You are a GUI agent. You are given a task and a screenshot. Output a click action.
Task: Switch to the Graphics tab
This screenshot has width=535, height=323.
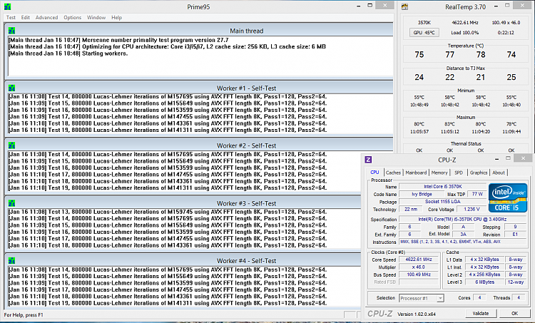pyautogui.click(x=479, y=173)
